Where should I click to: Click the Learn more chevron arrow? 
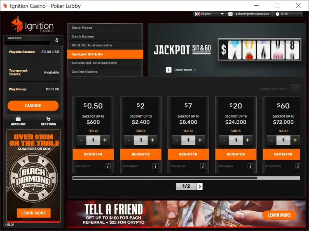[x=195, y=70]
